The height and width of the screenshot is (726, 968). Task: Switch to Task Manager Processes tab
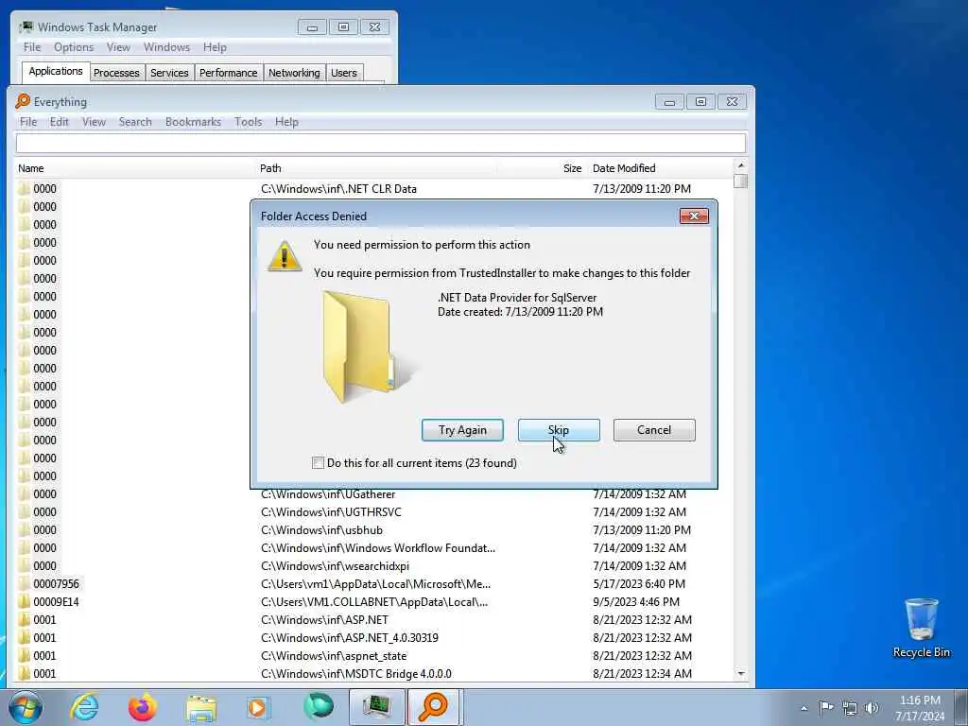(116, 73)
